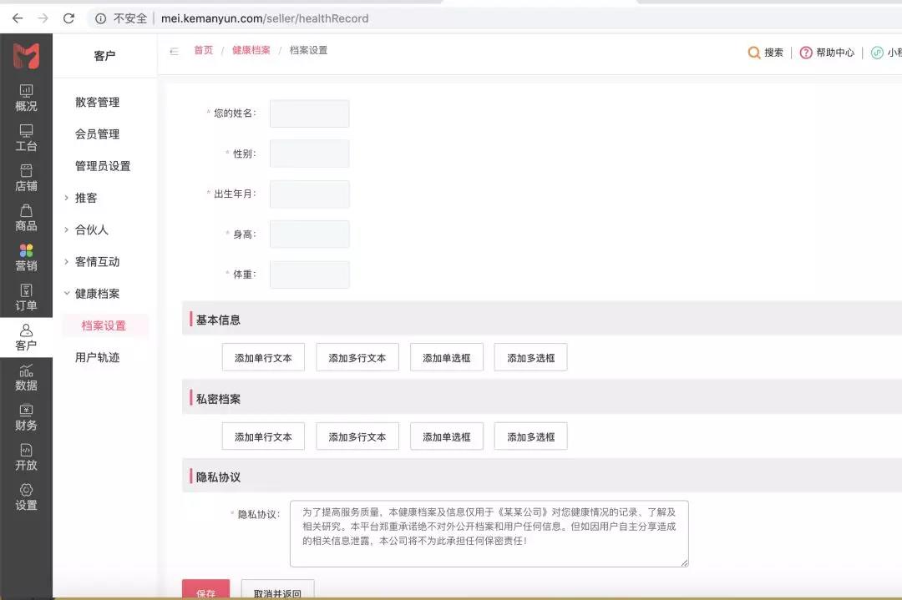Collapse the 健康档案 submenu
Screen dimensions: 902x600
[x=67, y=293]
